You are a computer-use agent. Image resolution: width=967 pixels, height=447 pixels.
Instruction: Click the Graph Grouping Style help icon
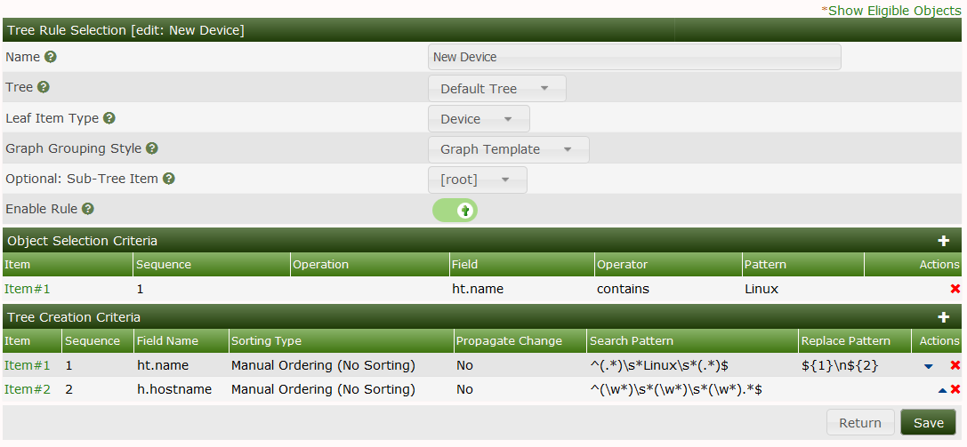click(x=152, y=148)
